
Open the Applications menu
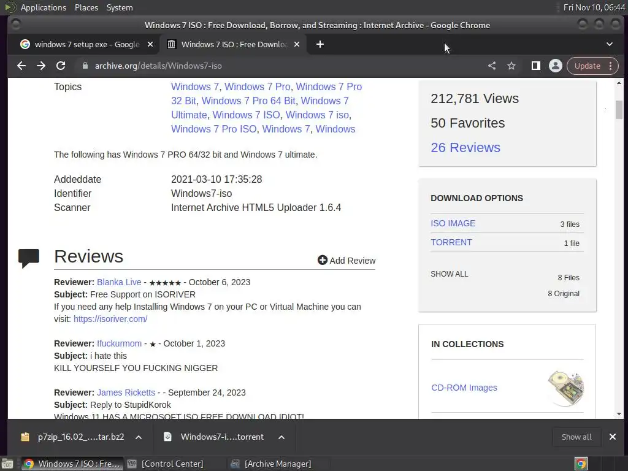coord(44,7)
